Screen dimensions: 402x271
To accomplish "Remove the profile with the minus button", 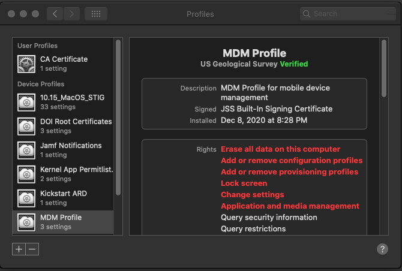I will point(32,249).
